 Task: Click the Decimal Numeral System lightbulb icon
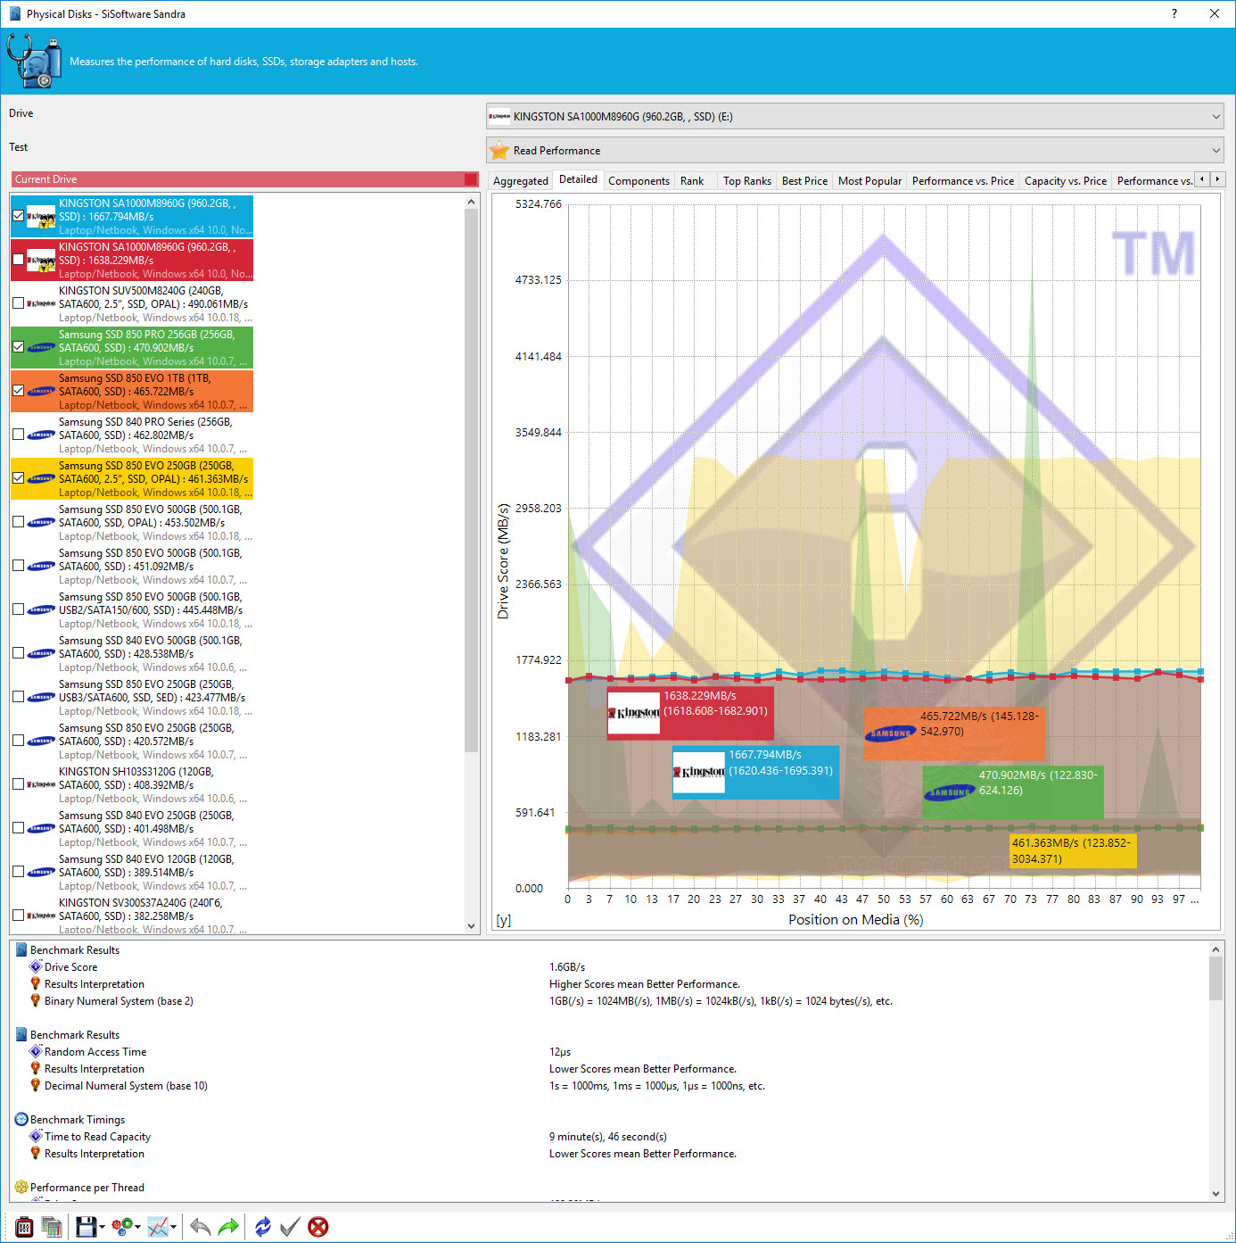click(36, 1085)
